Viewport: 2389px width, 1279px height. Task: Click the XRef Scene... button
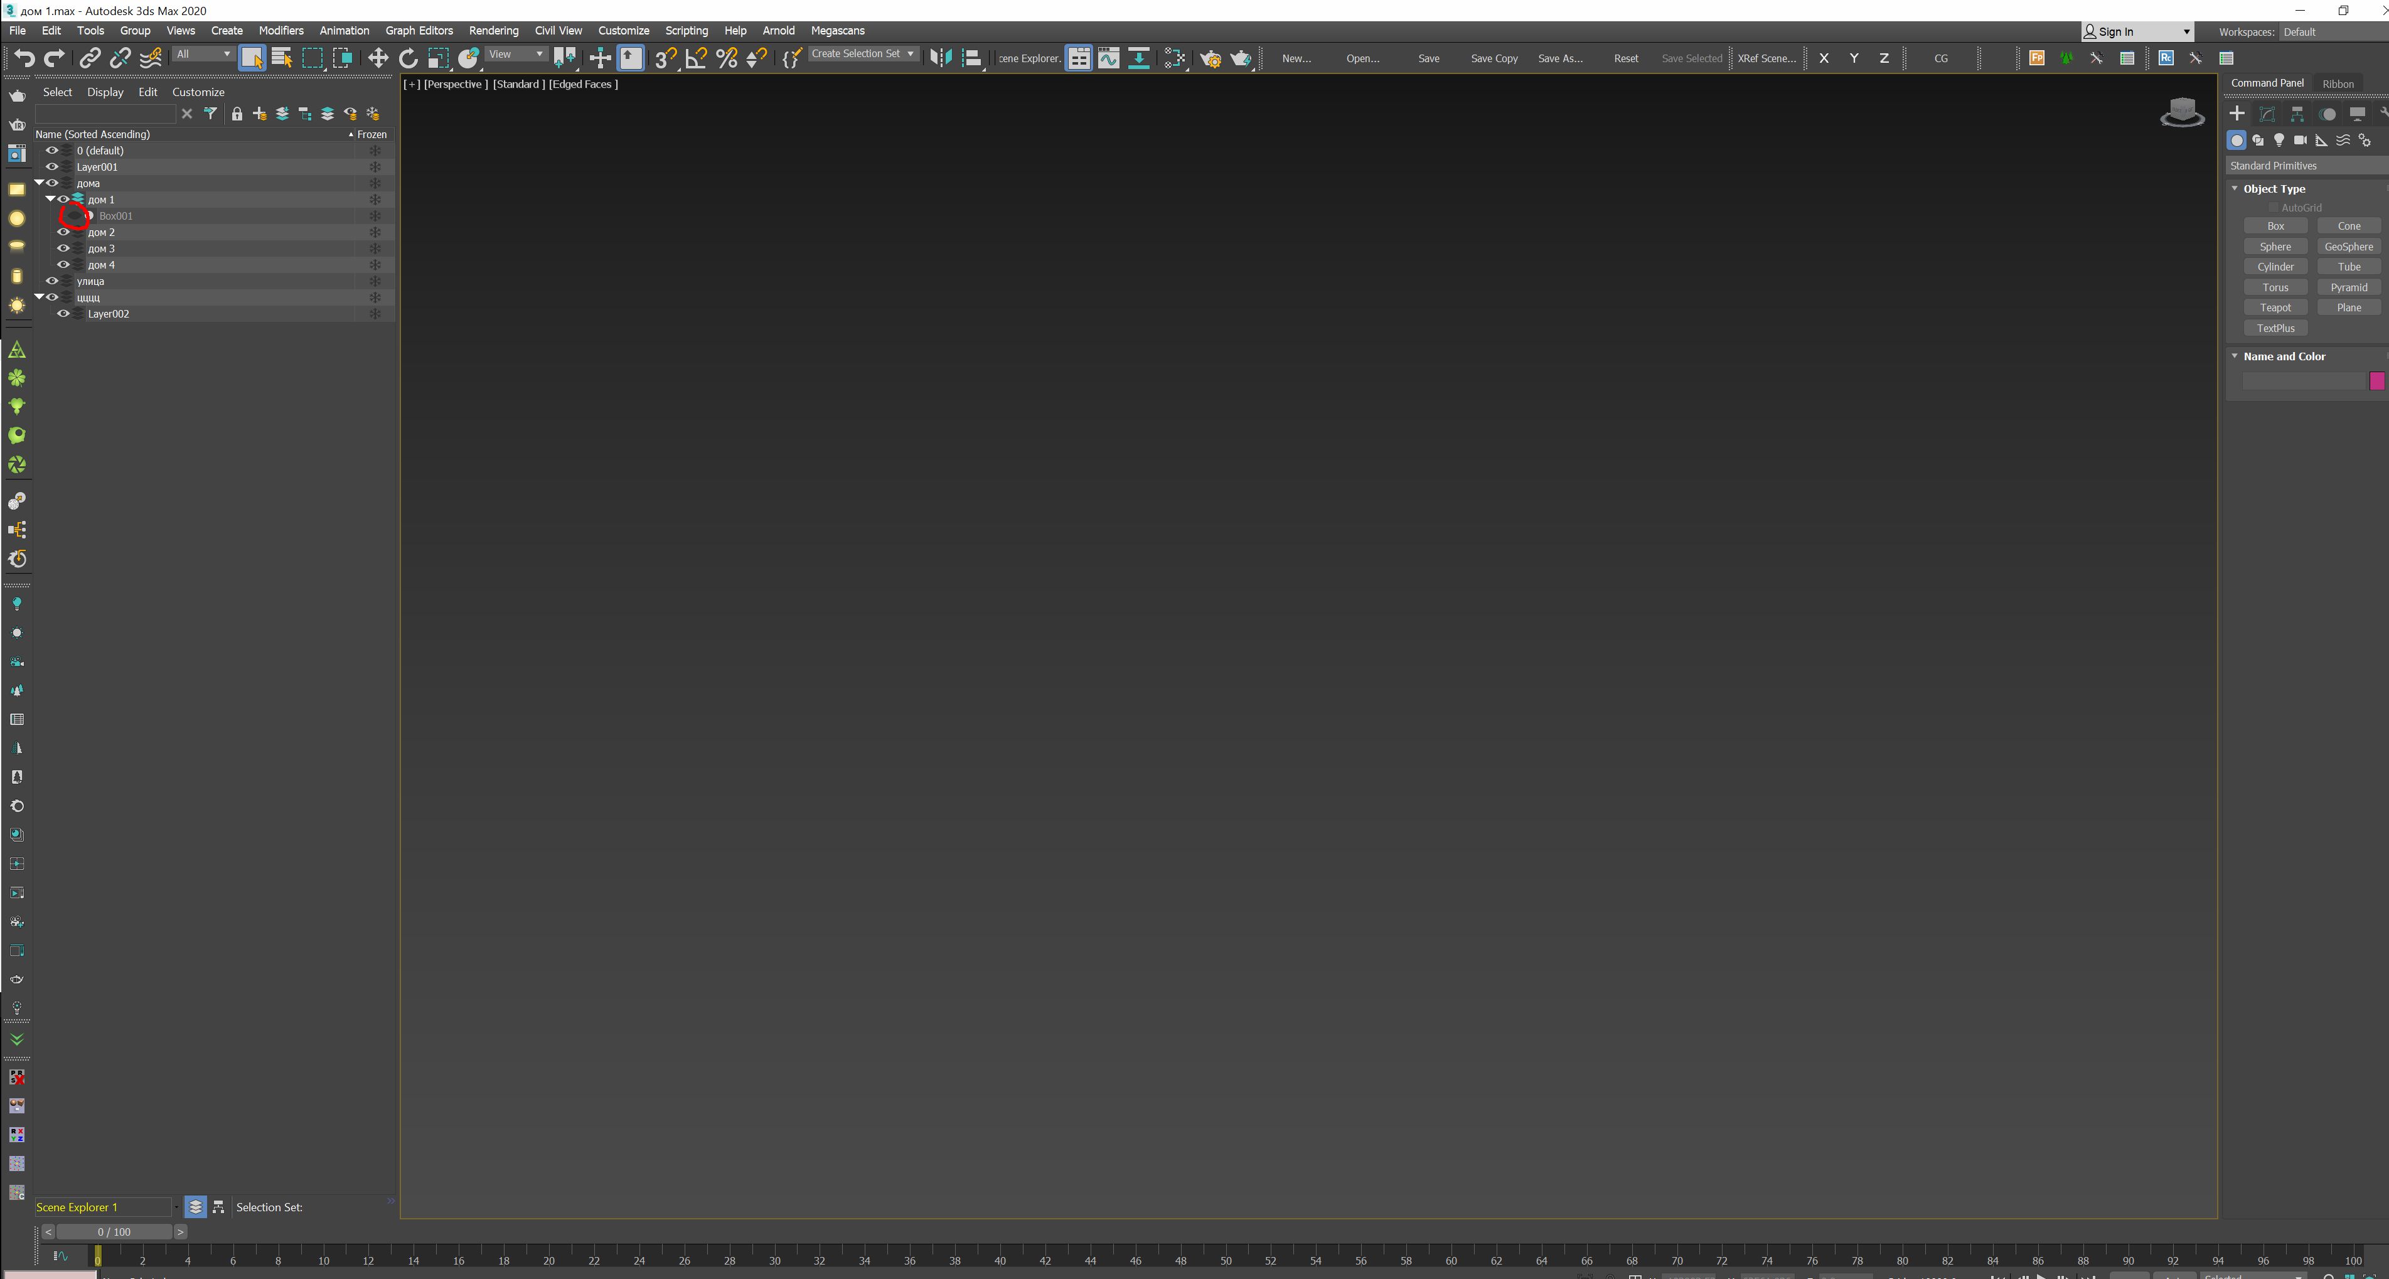pos(1766,58)
